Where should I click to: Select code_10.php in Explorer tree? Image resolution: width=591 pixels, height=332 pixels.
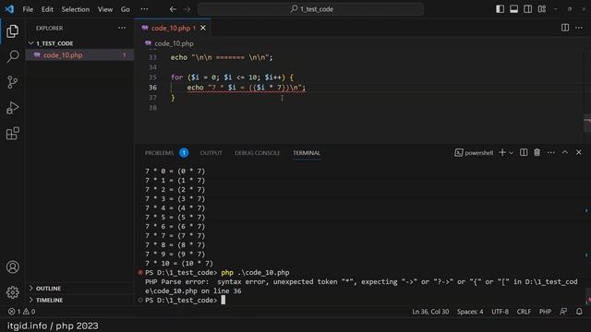(x=79, y=55)
